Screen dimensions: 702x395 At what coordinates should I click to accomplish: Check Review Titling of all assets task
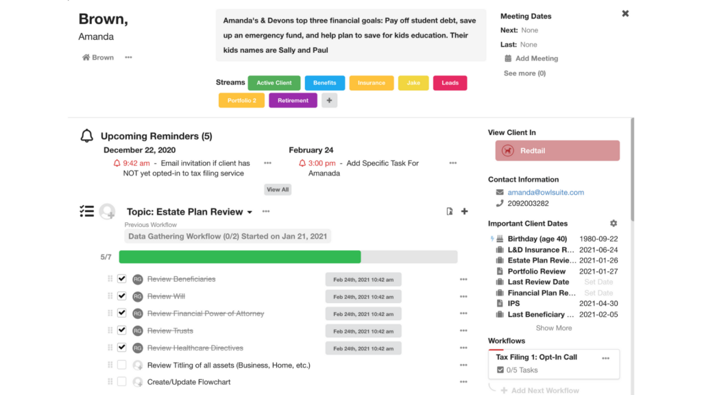coord(122,365)
